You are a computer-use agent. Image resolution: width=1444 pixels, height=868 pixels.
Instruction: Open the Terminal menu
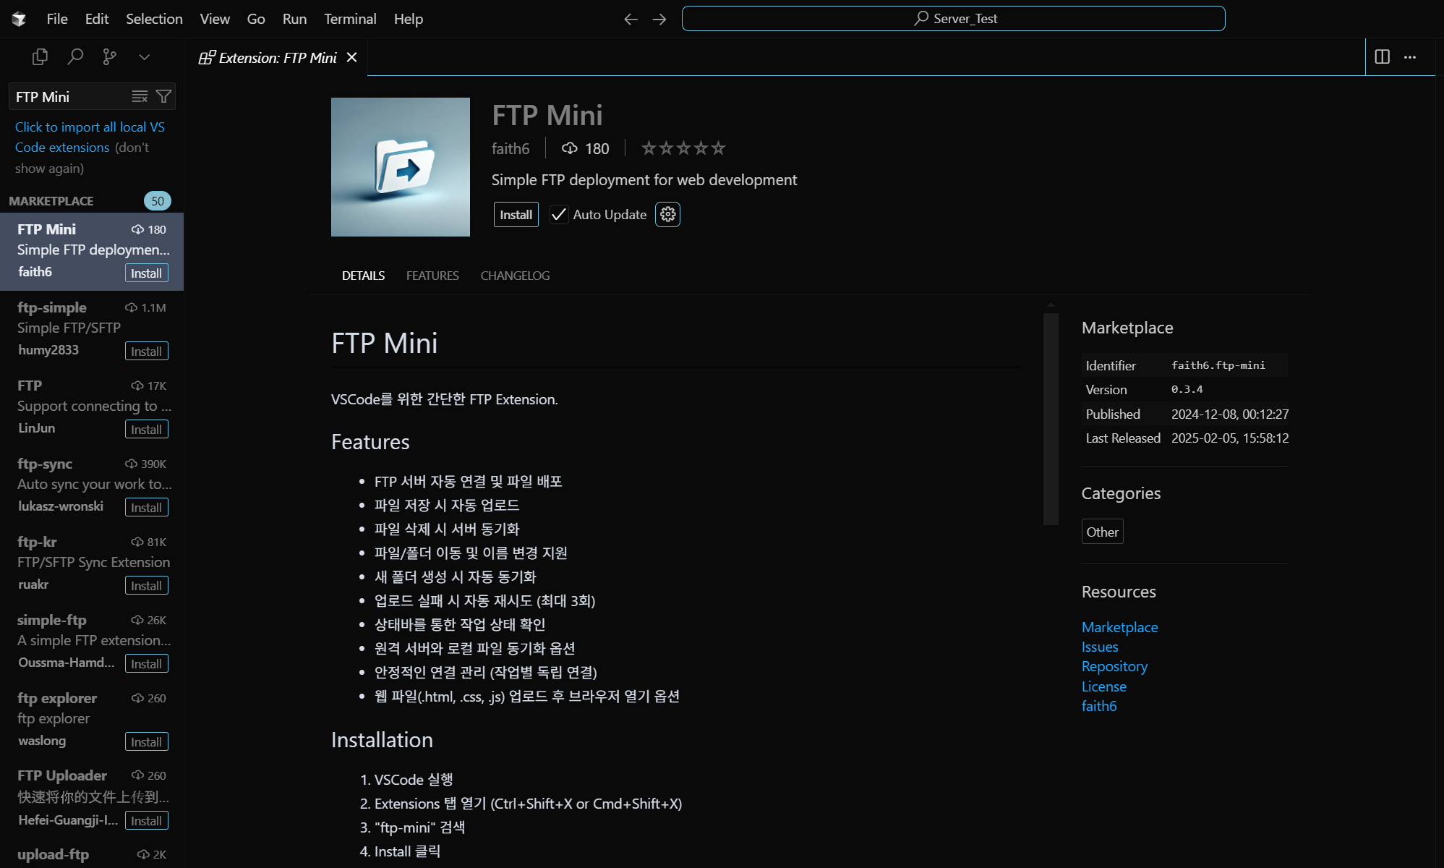[x=350, y=19]
